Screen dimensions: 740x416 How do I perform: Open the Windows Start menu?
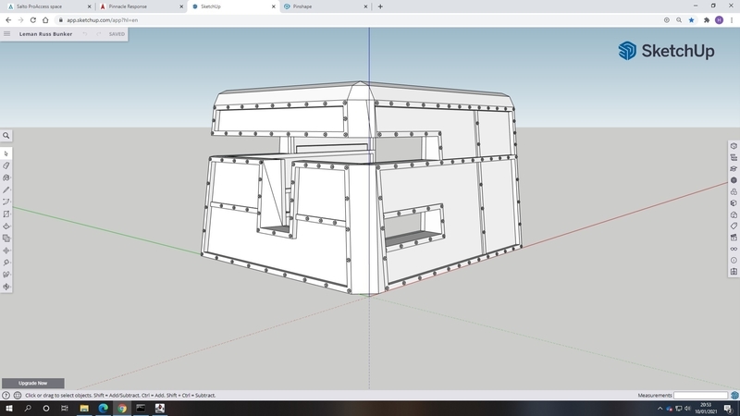pyautogui.click(x=8, y=409)
